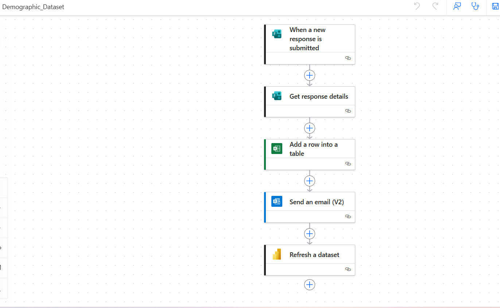Insert a step below the trigger card
Screen dimensions: 500x308
pos(310,75)
